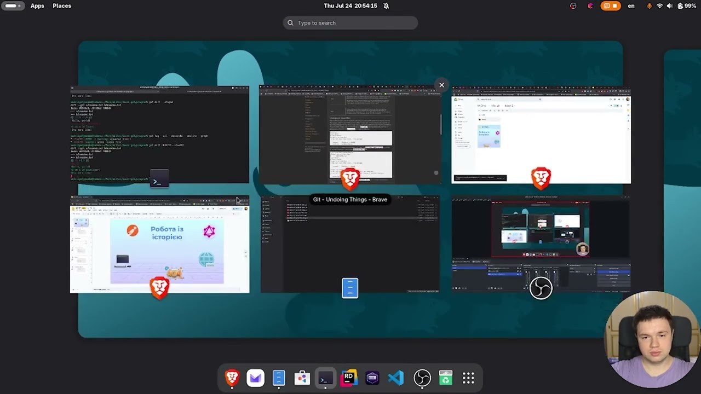Open the Places menu

click(62, 6)
